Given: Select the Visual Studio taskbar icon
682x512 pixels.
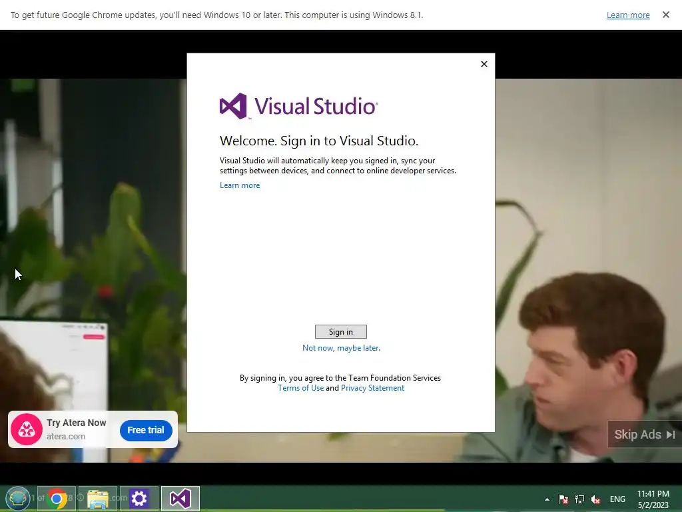Looking at the screenshot, I should (180, 499).
